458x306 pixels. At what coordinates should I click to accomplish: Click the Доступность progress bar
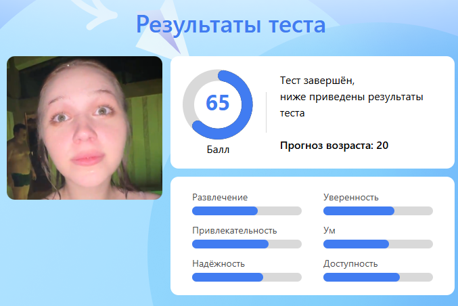pos(378,277)
